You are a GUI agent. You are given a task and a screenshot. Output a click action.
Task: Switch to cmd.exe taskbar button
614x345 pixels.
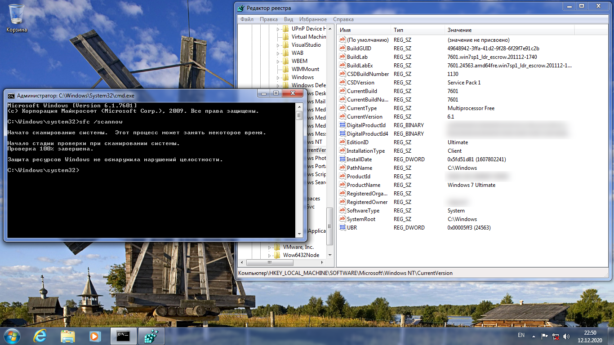coord(123,336)
